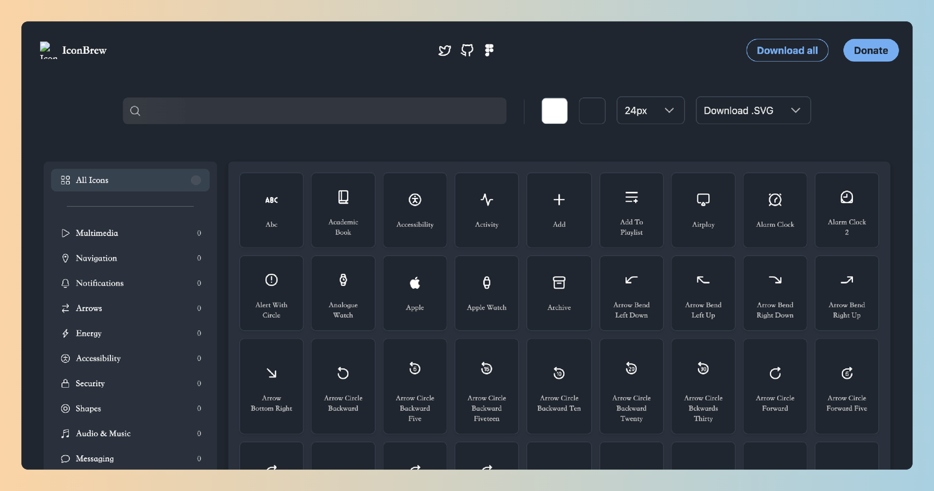Open the Audio & Music category
This screenshot has height=491, width=934.
pyautogui.click(x=130, y=434)
